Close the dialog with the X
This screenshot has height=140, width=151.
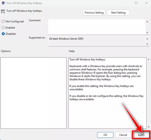pos(146,3)
